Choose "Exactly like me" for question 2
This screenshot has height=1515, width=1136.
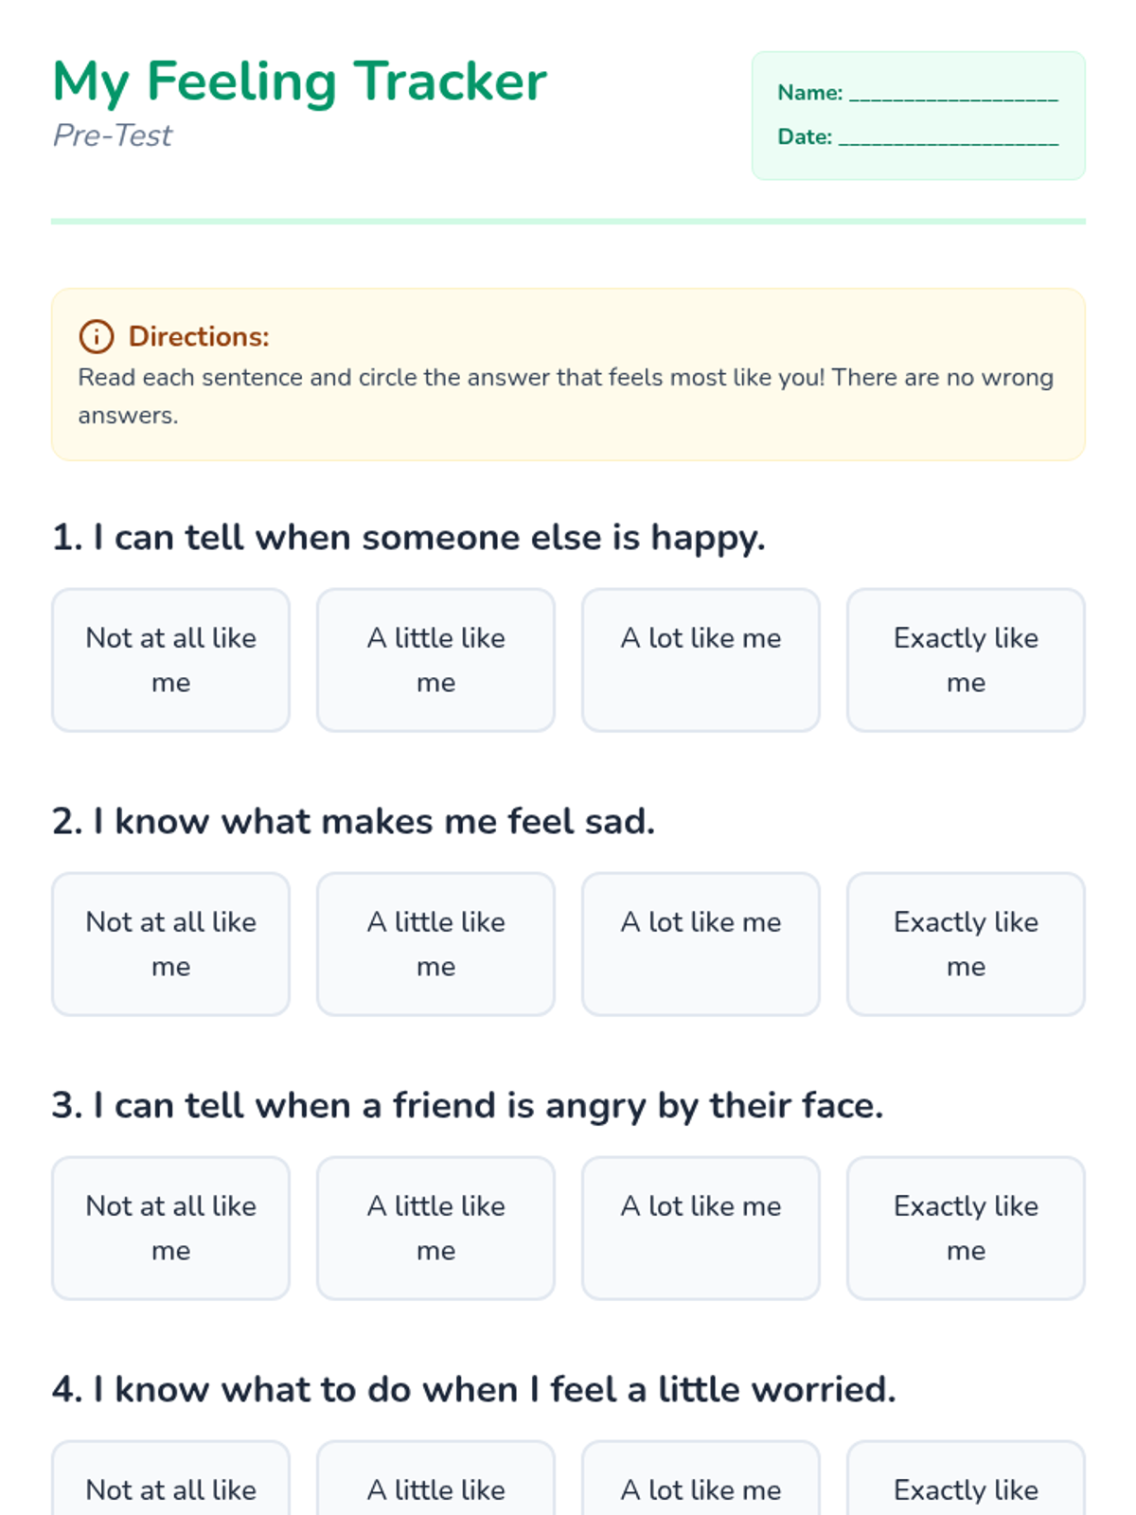tap(966, 944)
